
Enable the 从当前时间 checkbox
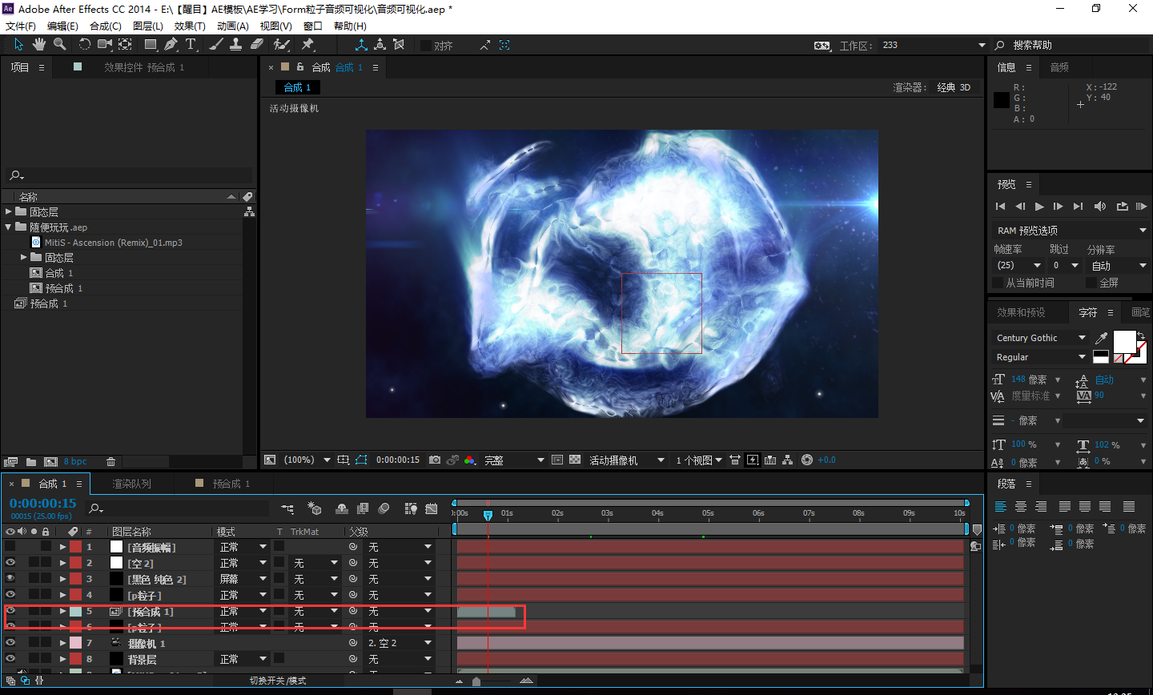point(998,283)
